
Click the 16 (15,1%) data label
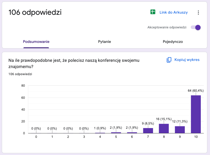tap(164, 119)
